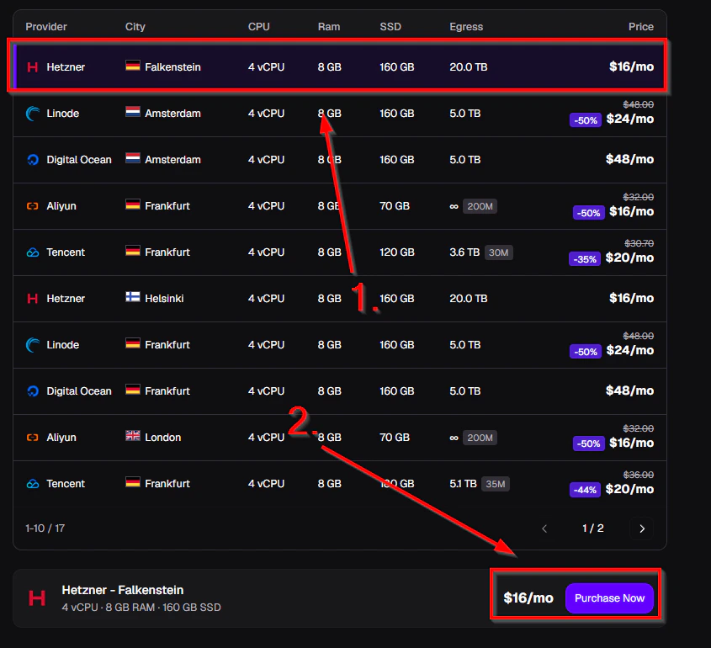This screenshot has height=648, width=711.
Task: Click the Egress column header
Action: (466, 27)
